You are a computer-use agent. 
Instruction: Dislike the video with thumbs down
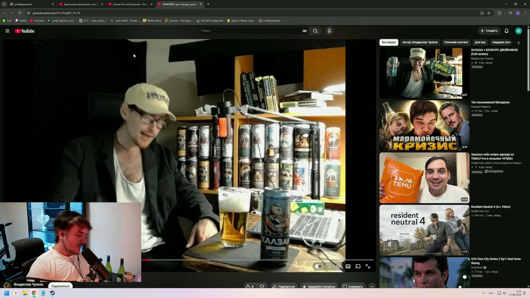coord(262,286)
